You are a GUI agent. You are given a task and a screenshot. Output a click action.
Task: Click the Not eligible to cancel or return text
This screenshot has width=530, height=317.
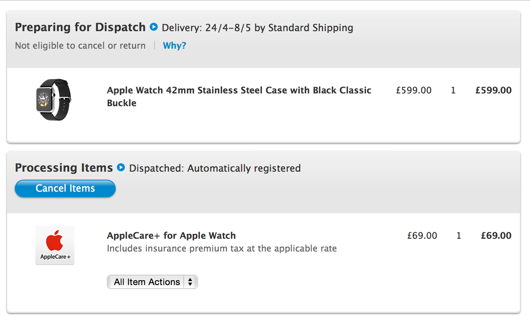pyautogui.click(x=80, y=46)
